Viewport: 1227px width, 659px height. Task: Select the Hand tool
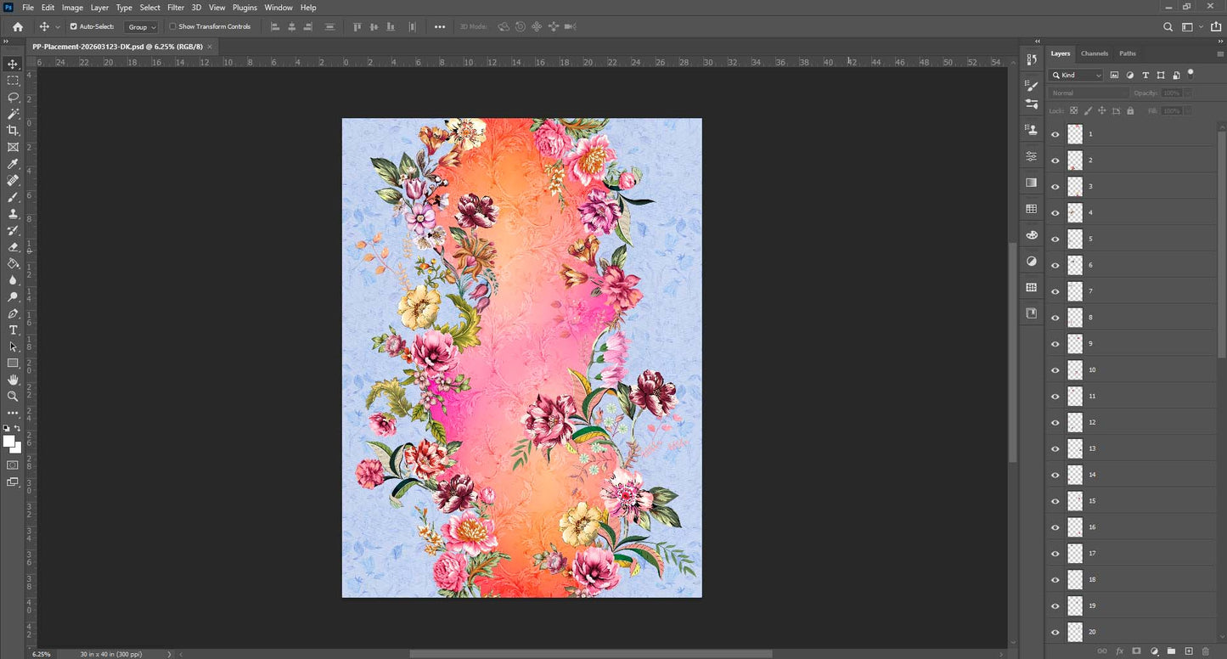pyautogui.click(x=13, y=380)
